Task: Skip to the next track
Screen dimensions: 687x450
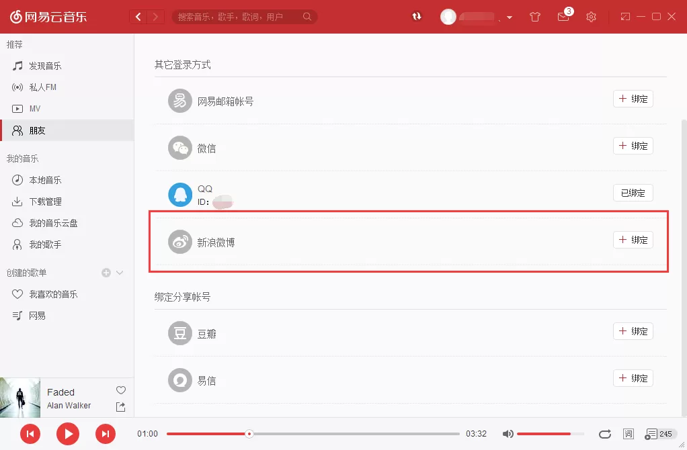Action: (x=106, y=434)
